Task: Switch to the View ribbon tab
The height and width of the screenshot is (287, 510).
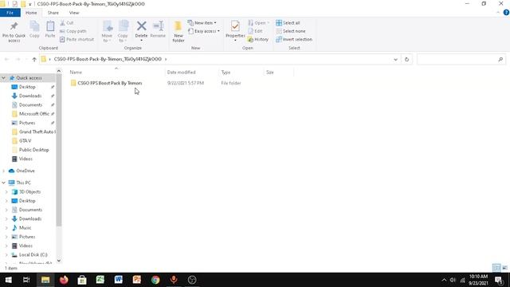Action: point(74,13)
